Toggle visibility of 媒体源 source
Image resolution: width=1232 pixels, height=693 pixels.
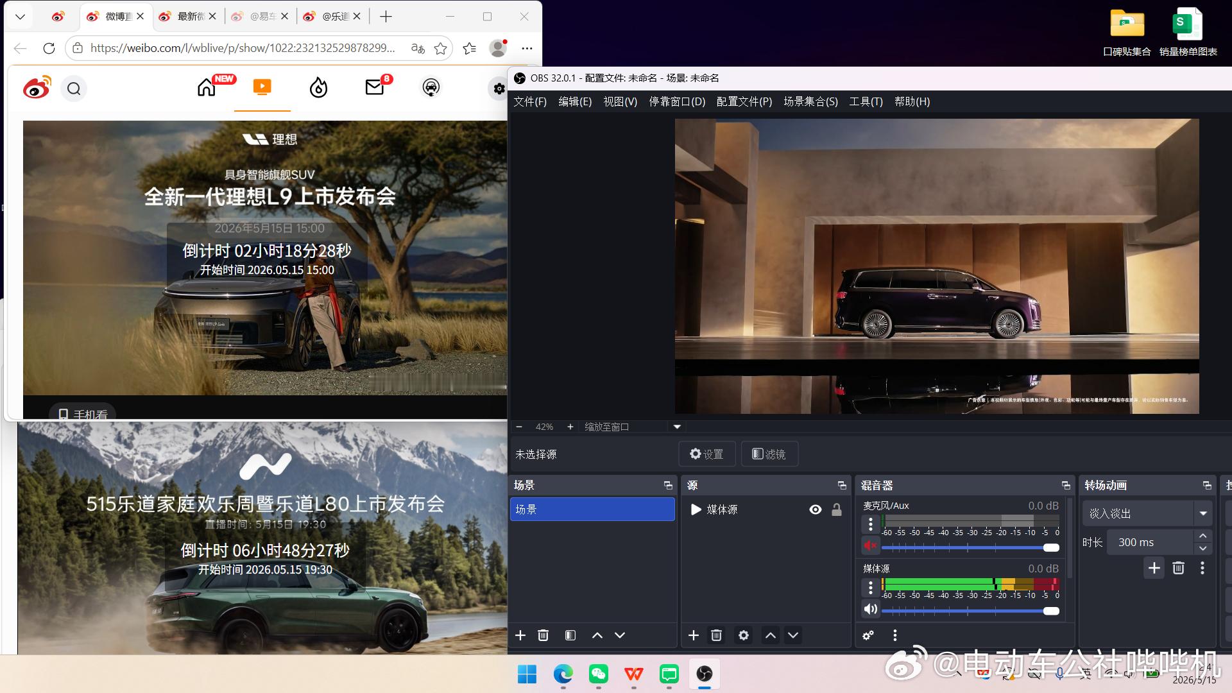click(x=816, y=509)
